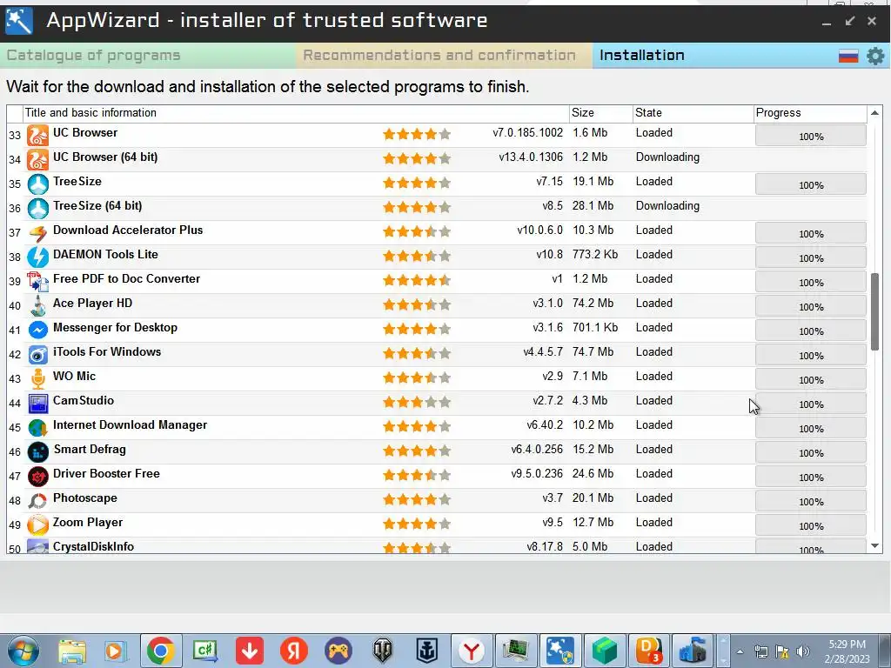Click the 773.2 Kb size cell

595,255
